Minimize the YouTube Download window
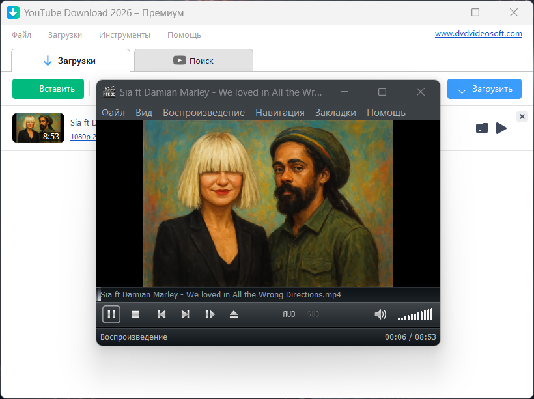 [438, 12]
